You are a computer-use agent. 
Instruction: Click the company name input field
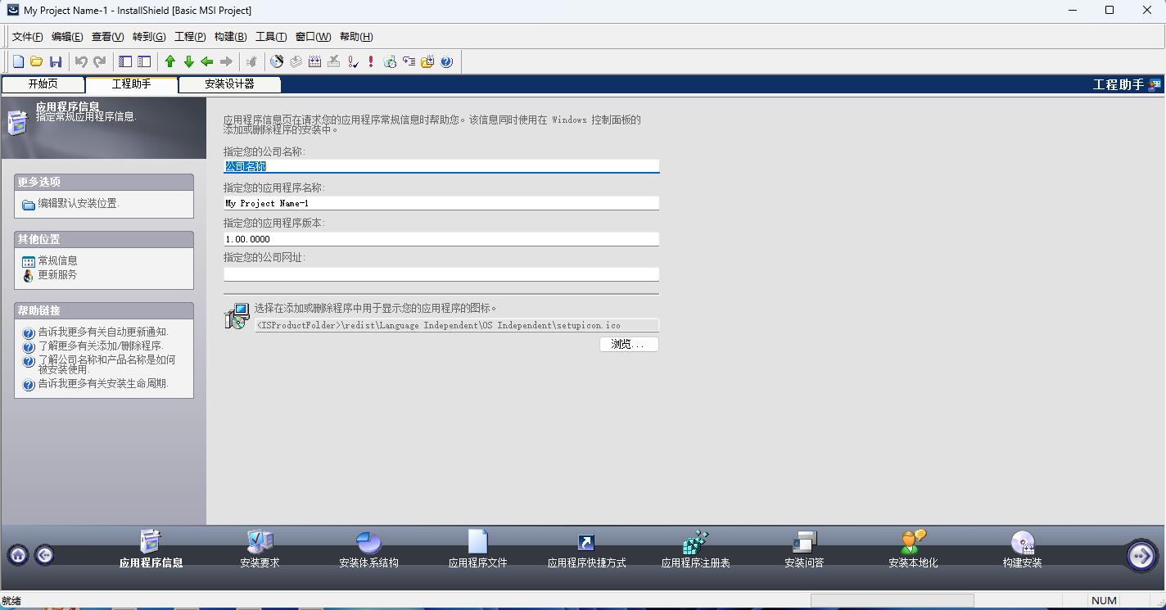click(441, 166)
